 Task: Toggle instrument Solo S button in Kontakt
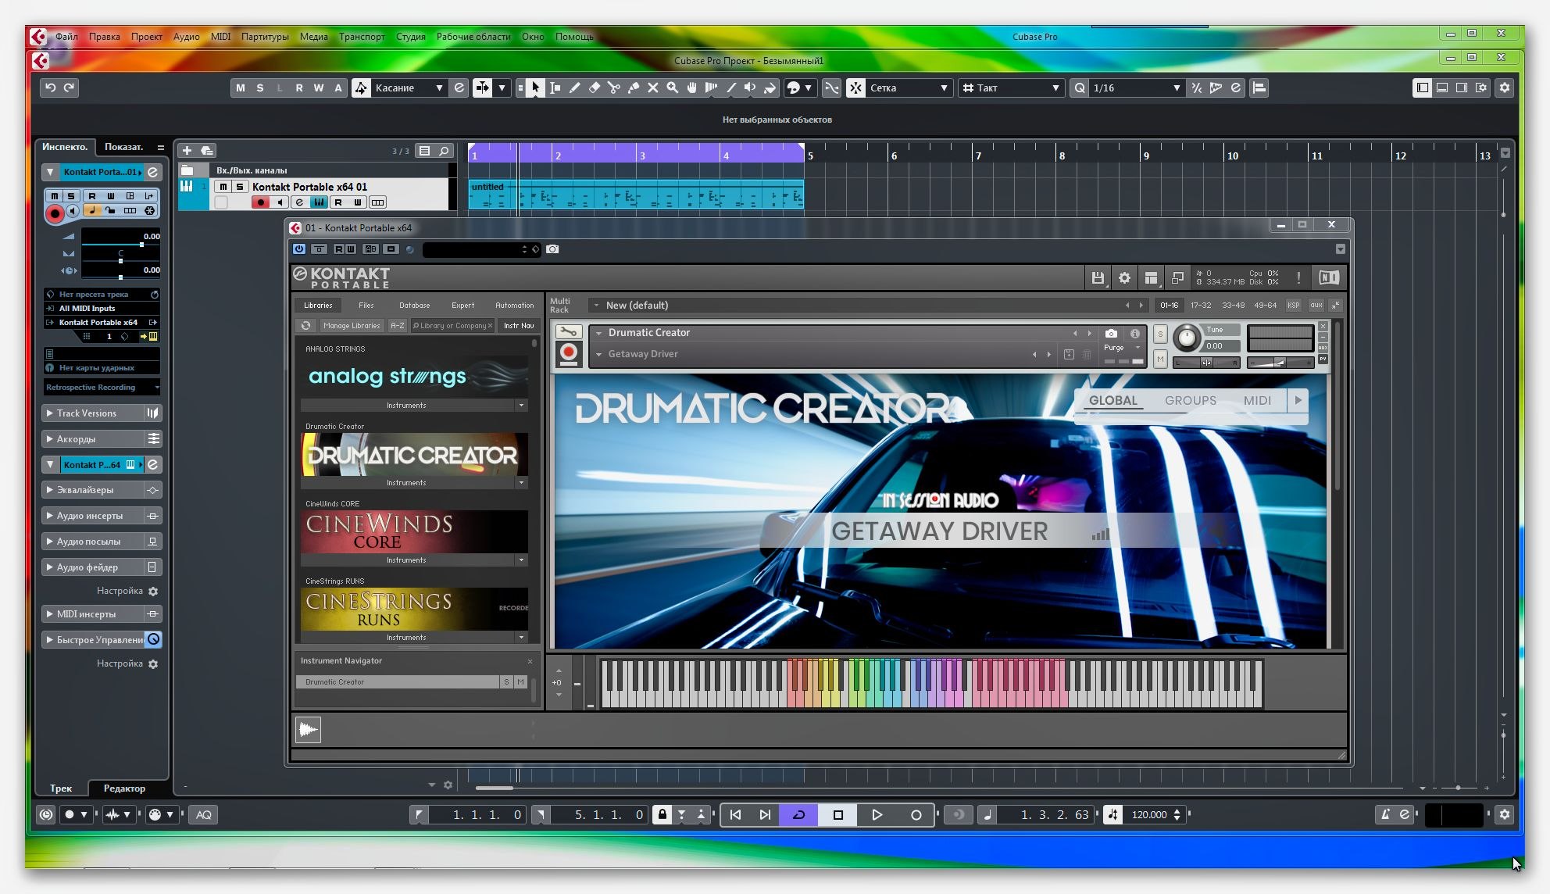pos(1160,334)
